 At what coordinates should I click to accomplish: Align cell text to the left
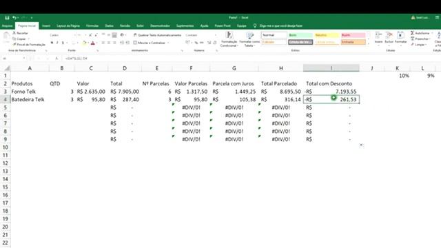103,43
